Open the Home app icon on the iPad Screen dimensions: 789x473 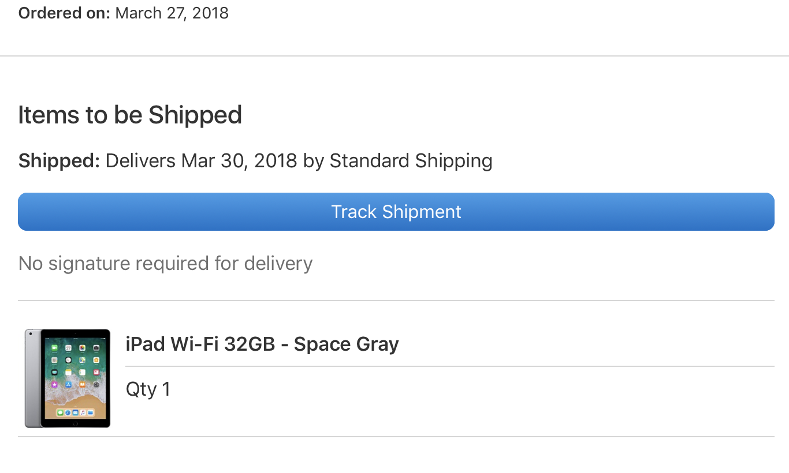pos(96,360)
